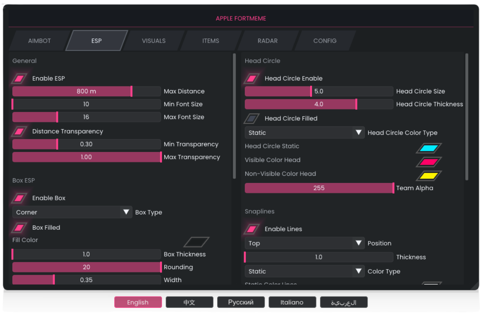The height and width of the screenshot is (313, 483).
Task: Click the cyan Head Circle Static swatch
Action: pos(429,148)
